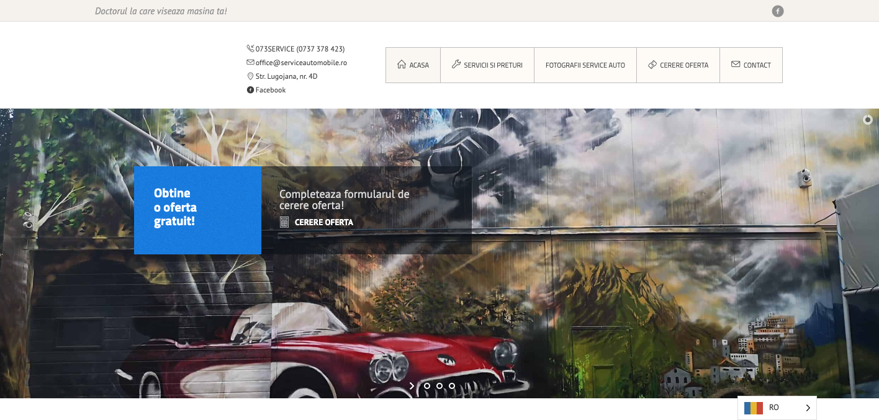Open the Str. Lugojana, nr. 4D address link
This screenshot has width=879, height=420.
(287, 76)
